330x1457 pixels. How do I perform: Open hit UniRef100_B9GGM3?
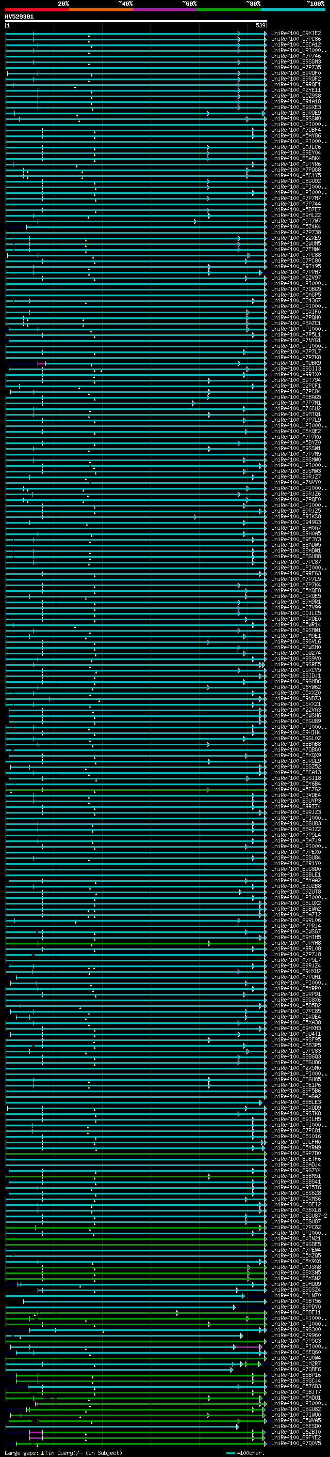[x=296, y=62]
